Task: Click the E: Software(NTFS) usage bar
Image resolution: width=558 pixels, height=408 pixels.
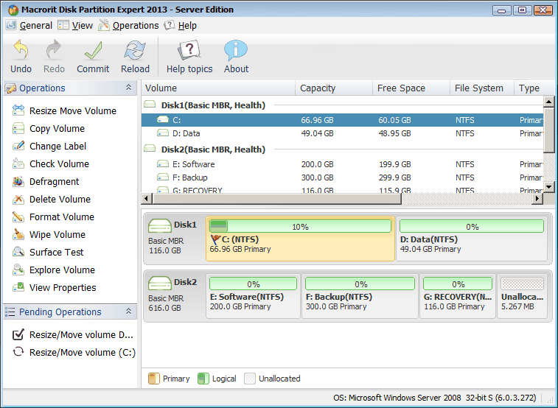Action: (253, 284)
